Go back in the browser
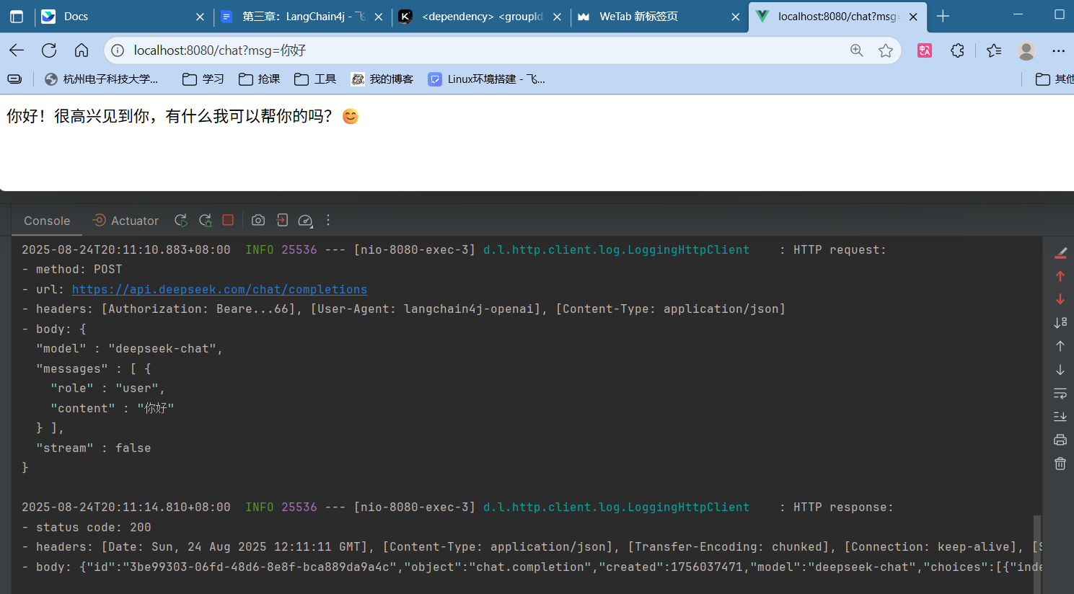Screen dimensions: 1074x594 [17, 50]
